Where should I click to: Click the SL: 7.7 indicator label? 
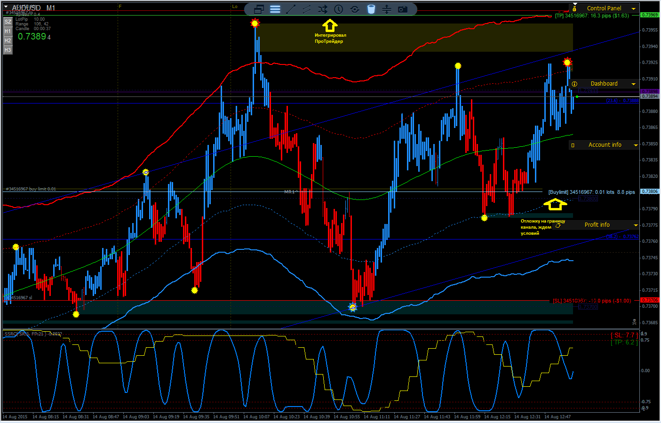click(624, 335)
